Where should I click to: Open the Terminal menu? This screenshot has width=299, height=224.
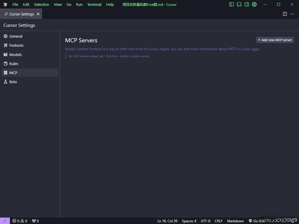click(94, 4)
